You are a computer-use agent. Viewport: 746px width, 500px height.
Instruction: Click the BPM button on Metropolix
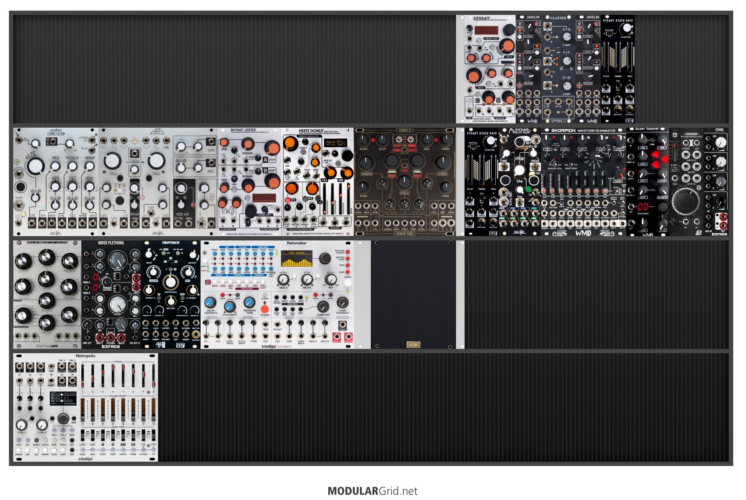[54, 440]
